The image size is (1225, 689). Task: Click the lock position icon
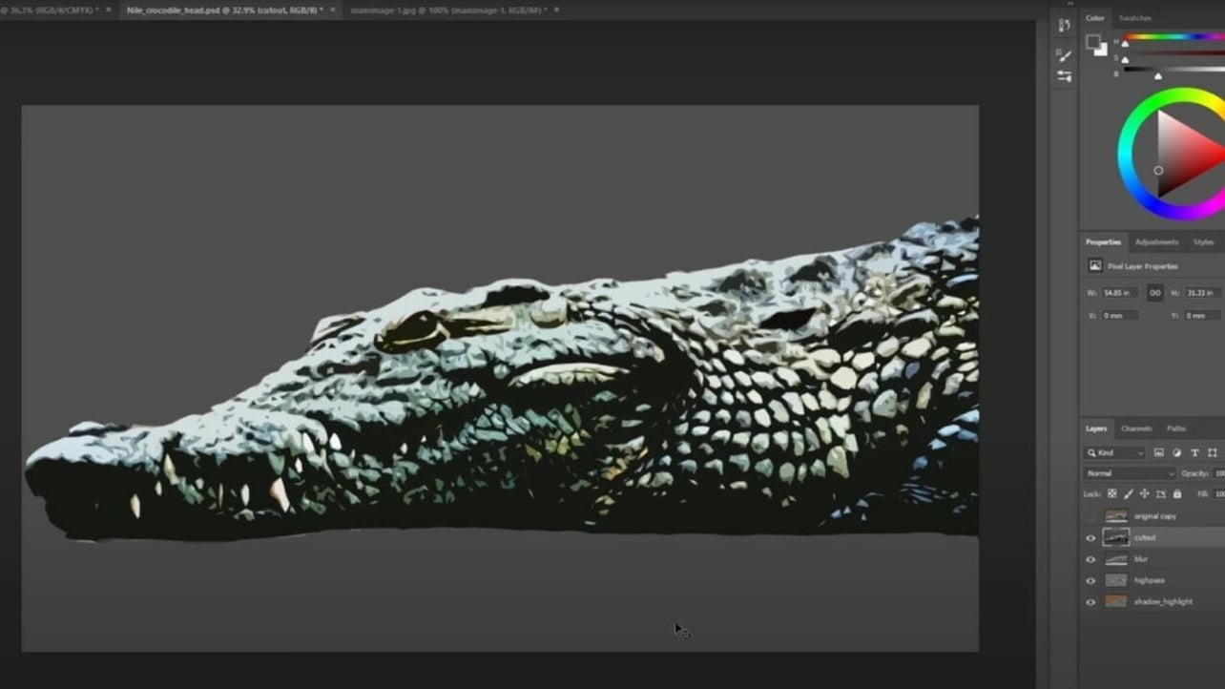tap(1144, 493)
